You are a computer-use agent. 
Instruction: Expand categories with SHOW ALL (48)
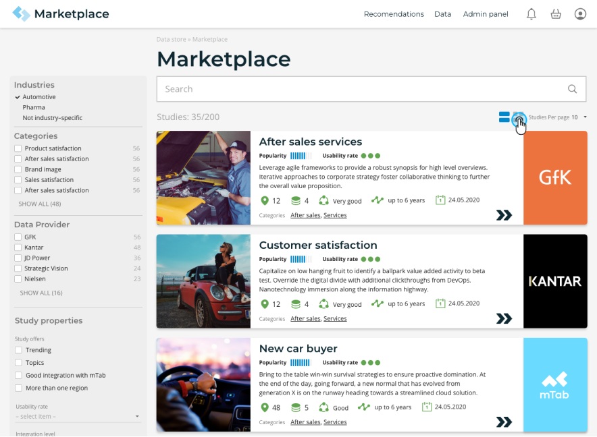40,204
